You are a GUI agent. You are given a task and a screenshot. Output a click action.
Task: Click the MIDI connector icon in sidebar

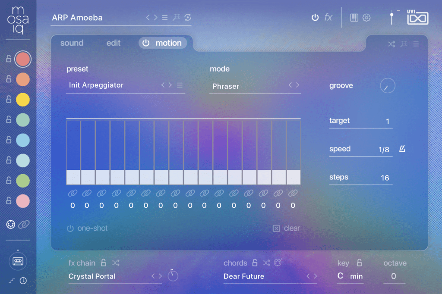click(11, 224)
